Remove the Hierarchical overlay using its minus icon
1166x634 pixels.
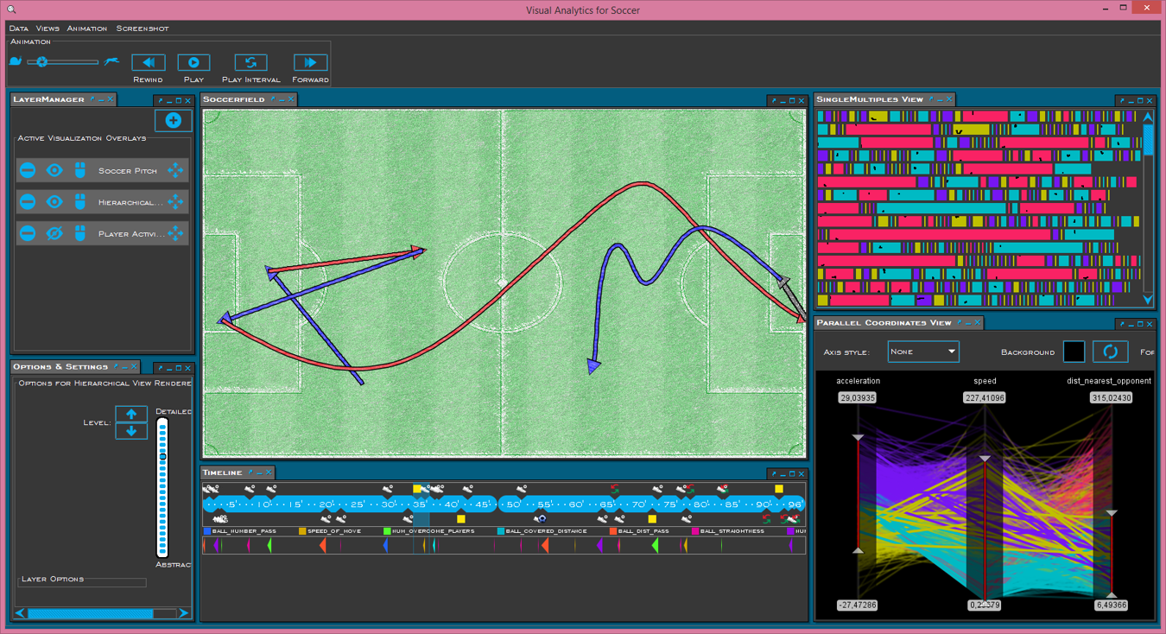27,201
